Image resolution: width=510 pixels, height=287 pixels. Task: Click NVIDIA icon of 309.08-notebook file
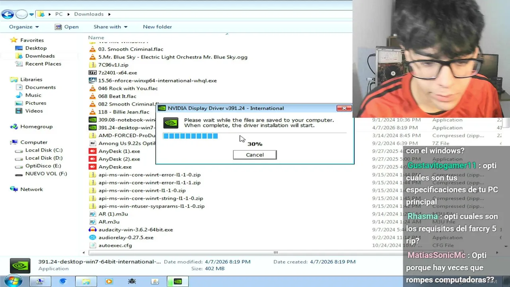coord(92,120)
